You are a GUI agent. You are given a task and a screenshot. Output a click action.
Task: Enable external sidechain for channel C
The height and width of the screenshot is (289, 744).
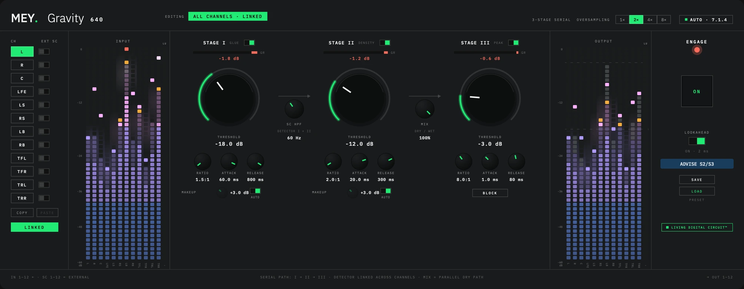[44, 78]
